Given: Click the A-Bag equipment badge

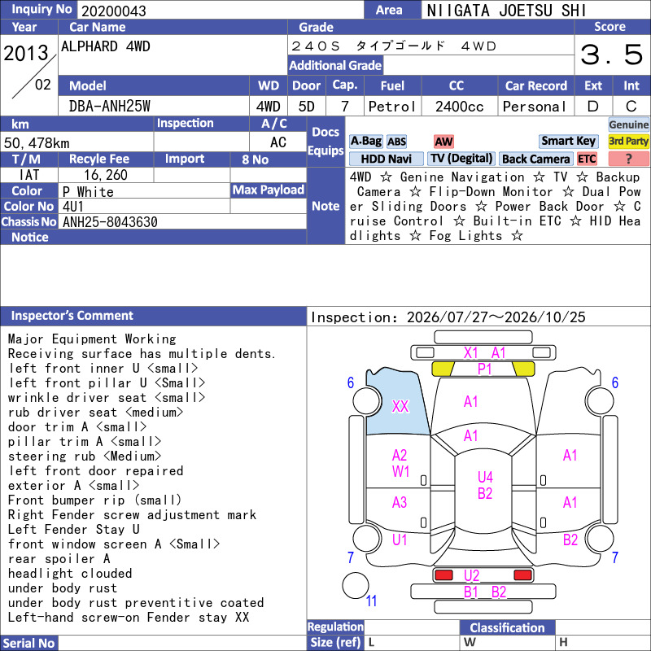Looking at the screenshot, I should coord(365,142).
